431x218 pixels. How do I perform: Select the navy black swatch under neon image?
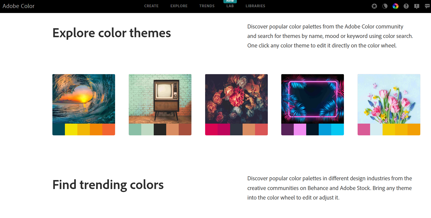[312, 129]
